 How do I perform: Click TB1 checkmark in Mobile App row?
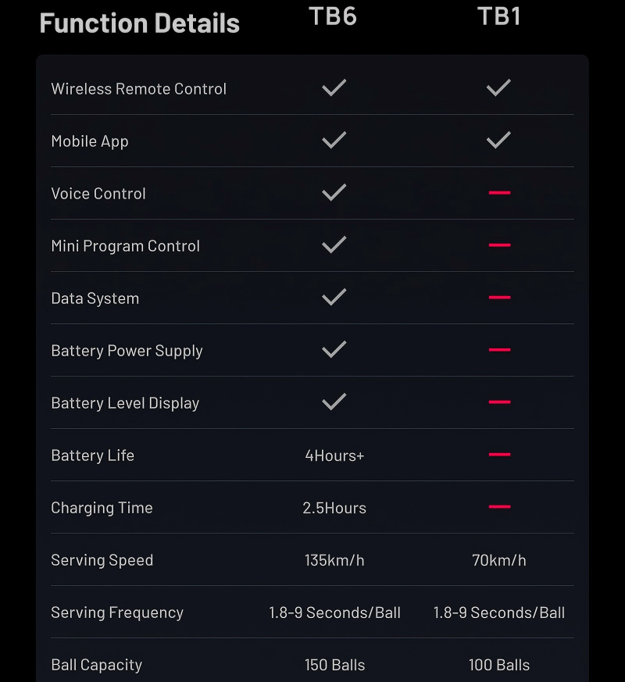tap(498, 141)
